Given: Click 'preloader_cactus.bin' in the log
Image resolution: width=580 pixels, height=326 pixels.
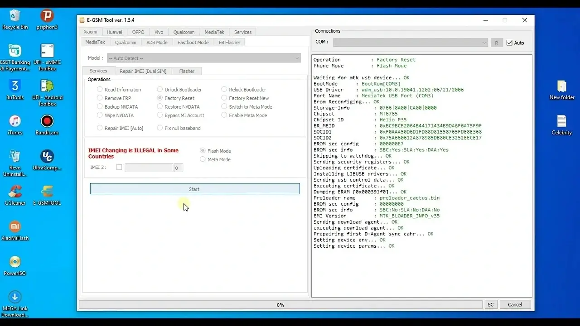Looking at the screenshot, I should (x=409, y=198).
